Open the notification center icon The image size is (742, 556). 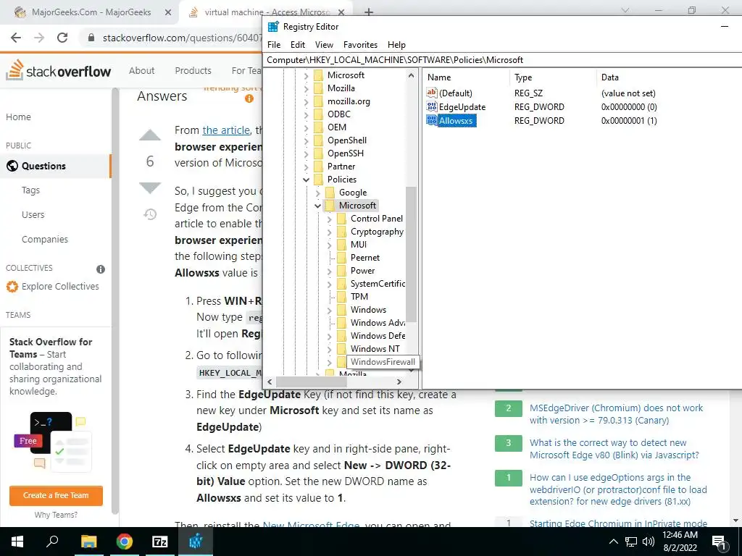[x=719, y=542]
